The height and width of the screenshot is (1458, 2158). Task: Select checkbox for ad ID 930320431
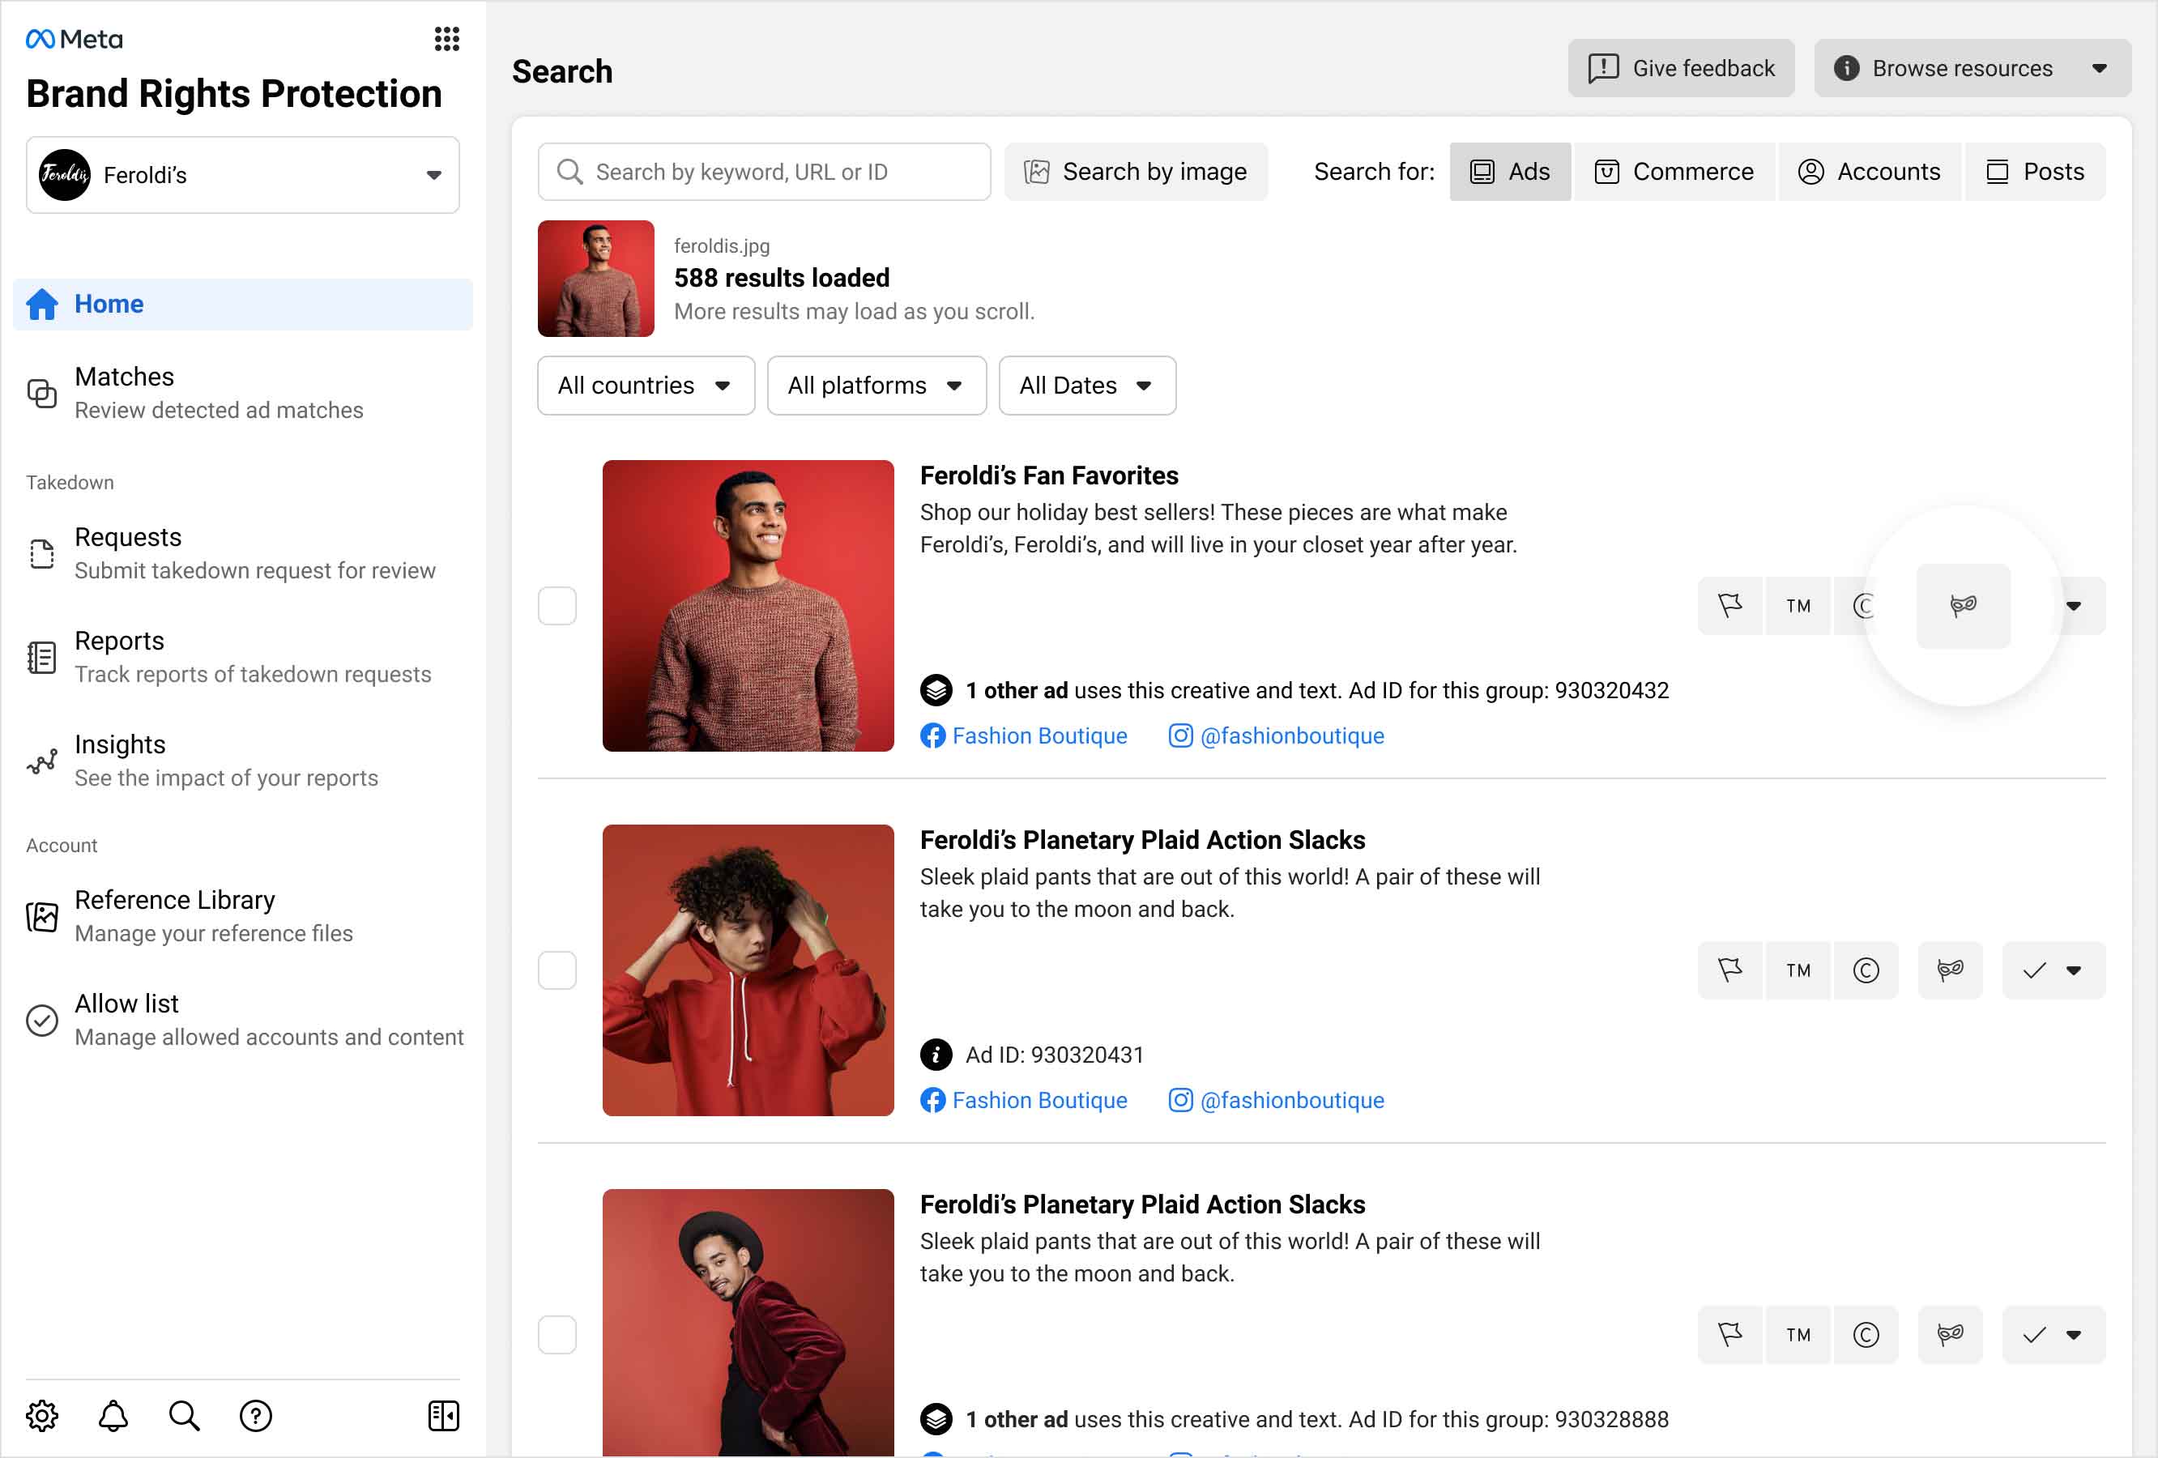(x=557, y=970)
